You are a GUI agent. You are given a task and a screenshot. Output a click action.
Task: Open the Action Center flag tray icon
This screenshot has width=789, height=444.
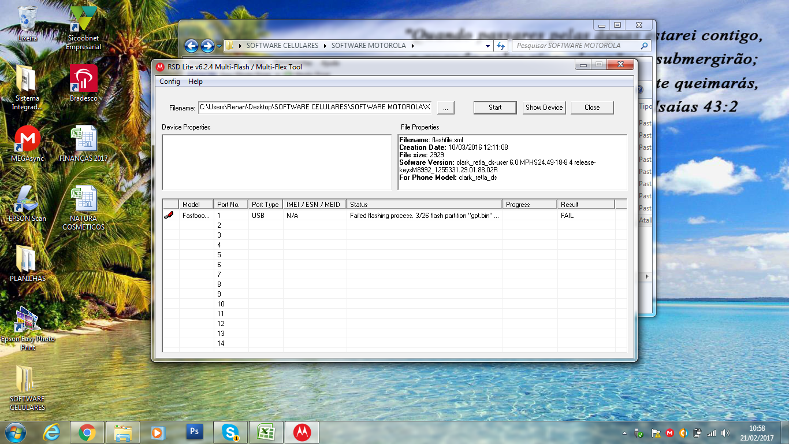[656, 432]
